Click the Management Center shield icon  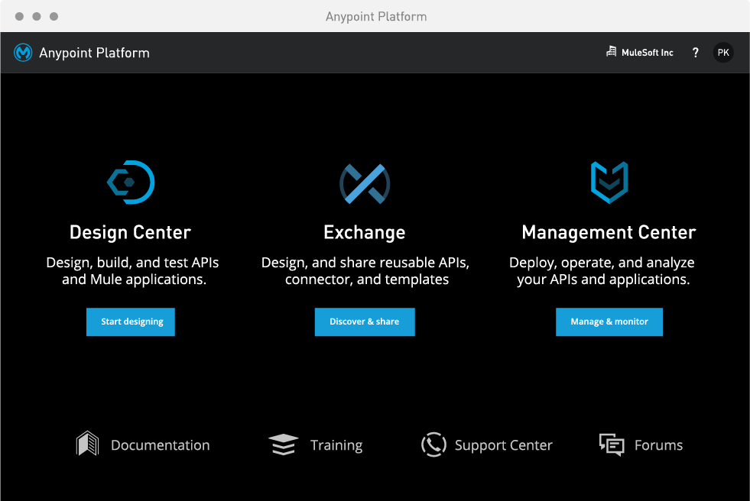[x=609, y=183]
